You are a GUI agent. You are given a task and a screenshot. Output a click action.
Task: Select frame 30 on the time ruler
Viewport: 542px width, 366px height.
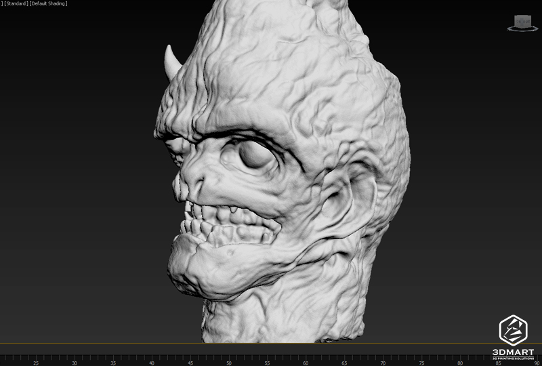click(74, 359)
